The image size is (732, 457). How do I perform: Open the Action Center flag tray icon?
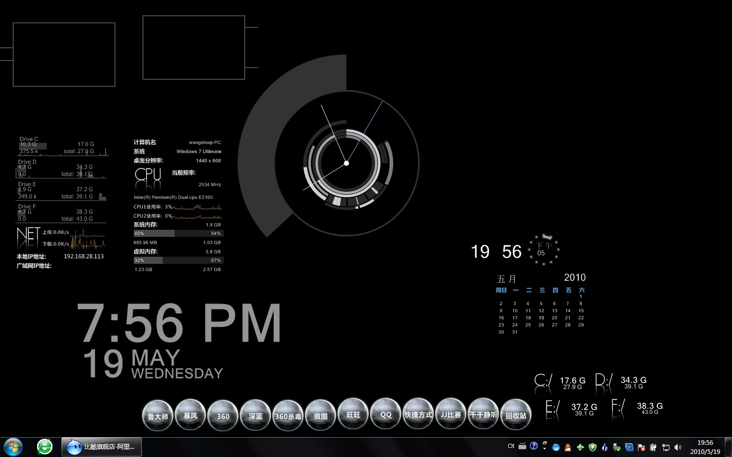point(641,447)
